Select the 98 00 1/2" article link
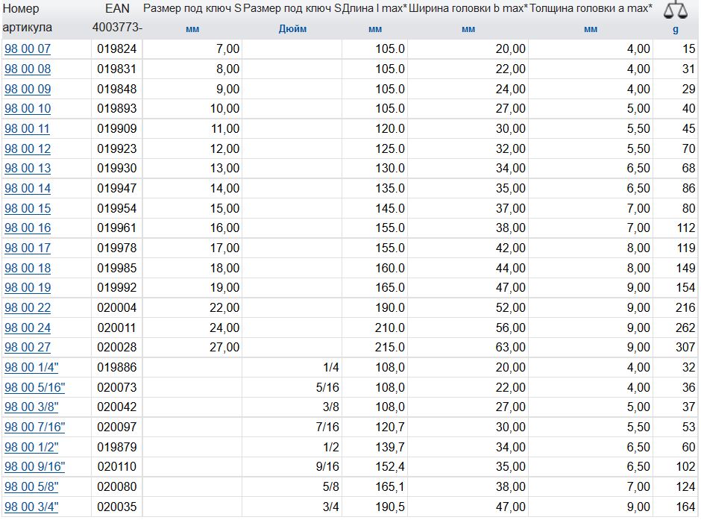 (x=31, y=448)
